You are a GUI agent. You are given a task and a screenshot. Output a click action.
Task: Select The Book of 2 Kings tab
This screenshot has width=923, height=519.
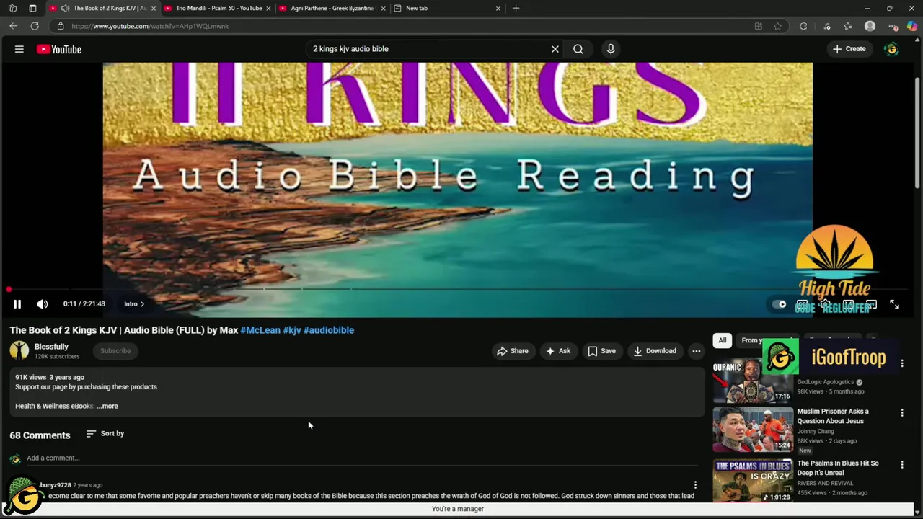[x=102, y=8]
